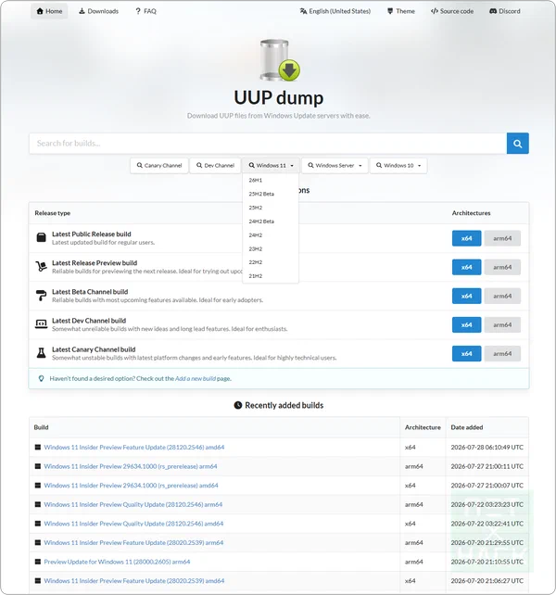Open the Add a new build page link
Viewport: 556px width, 595px height.
pos(196,378)
